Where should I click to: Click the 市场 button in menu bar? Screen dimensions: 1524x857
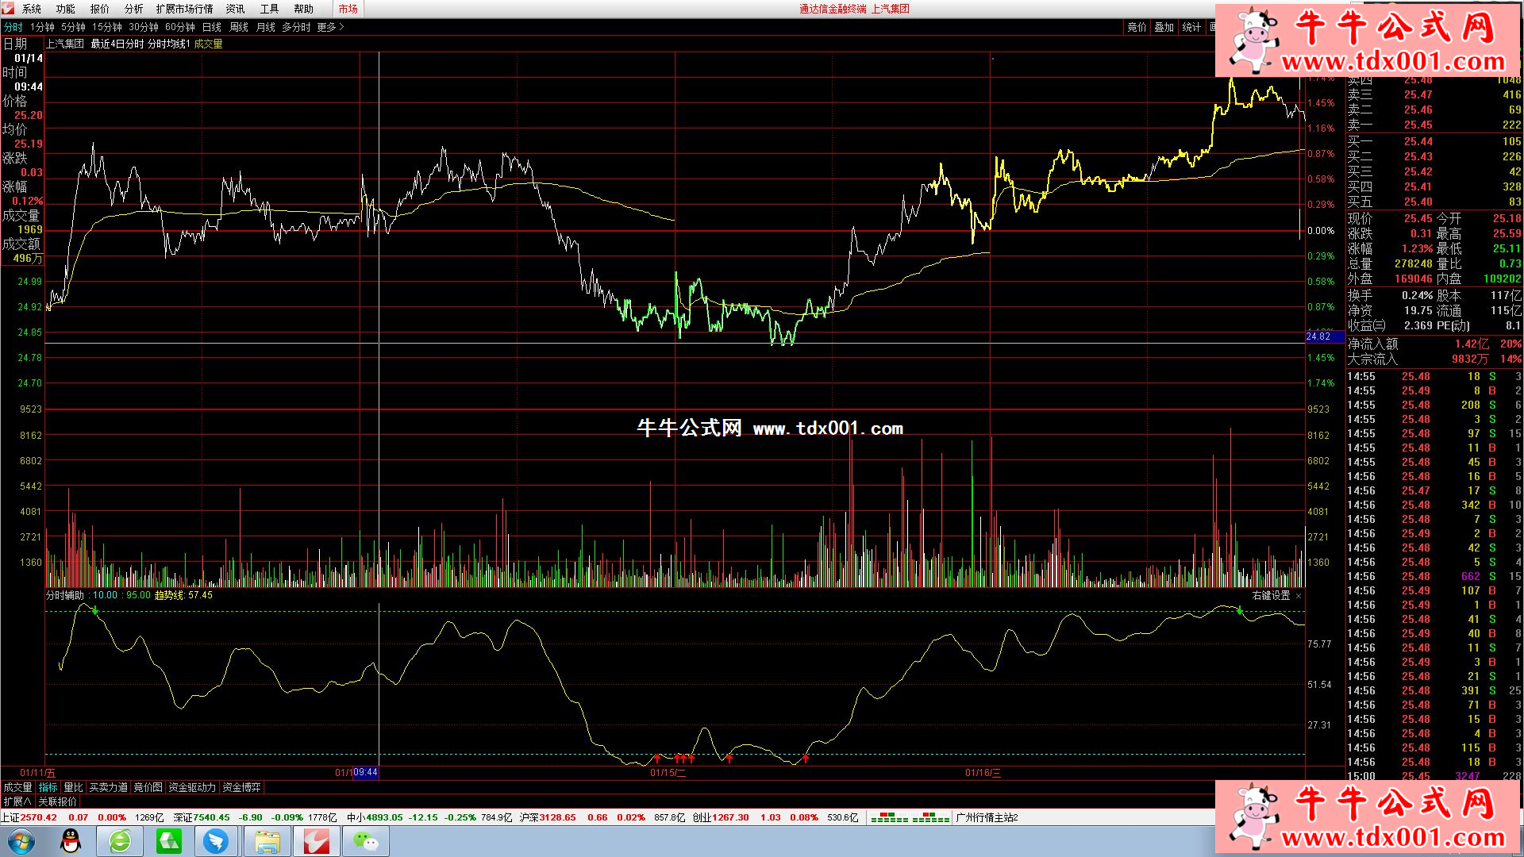pos(348,9)
